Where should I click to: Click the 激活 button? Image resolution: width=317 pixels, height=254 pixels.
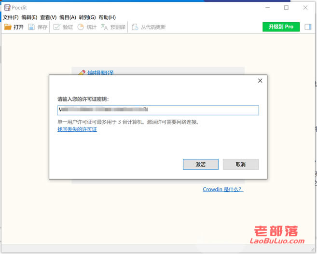click(201, 164)
